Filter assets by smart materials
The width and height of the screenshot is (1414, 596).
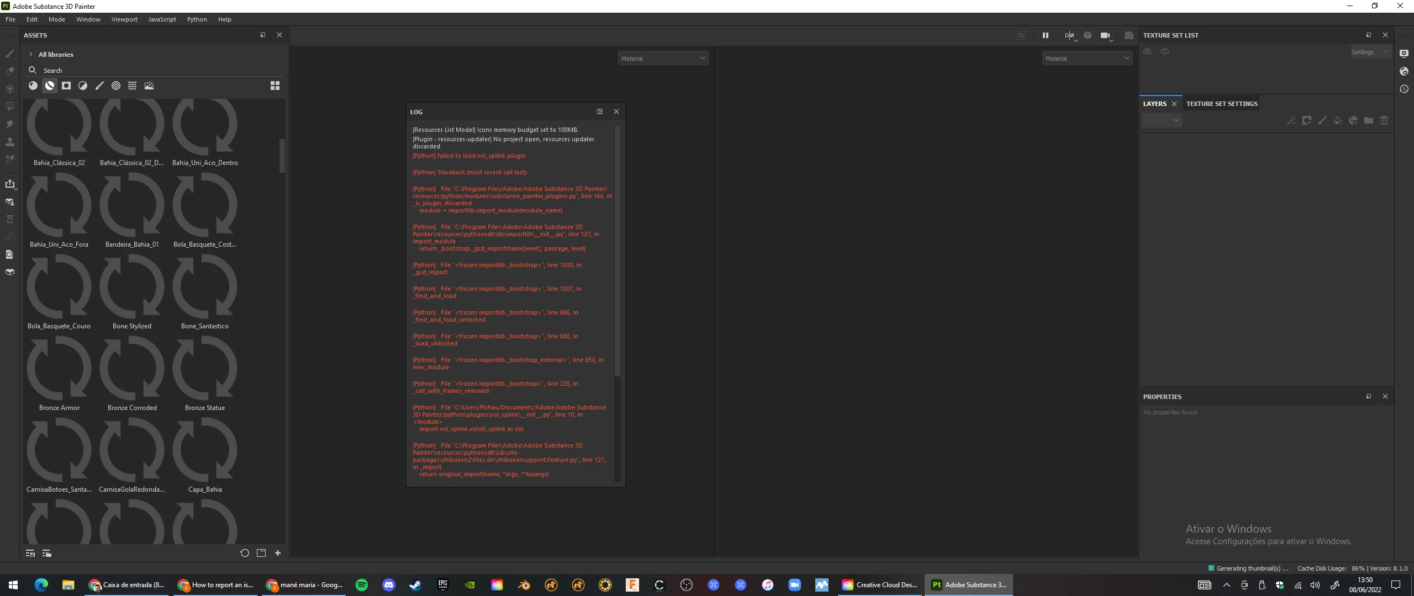(50, 86)
